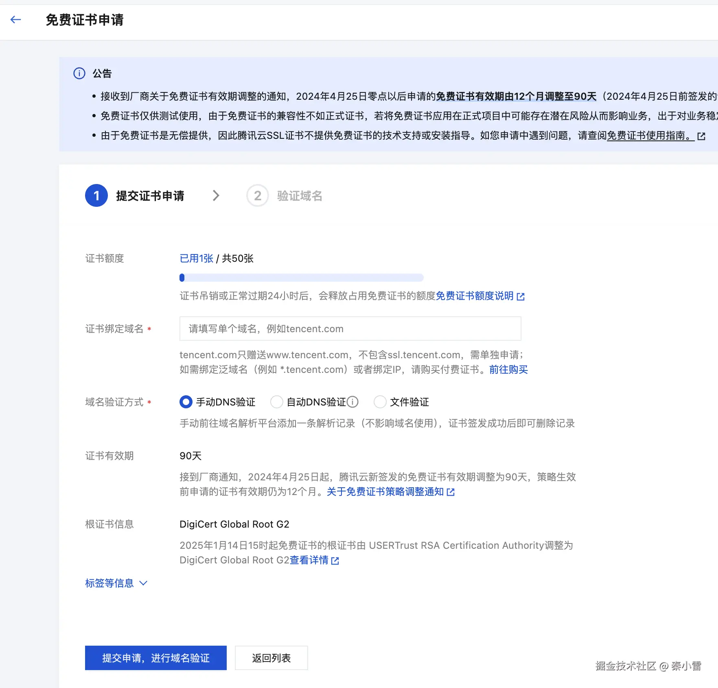
Task: Click external link icon after 免费证书额度说明
Action: point(521,296)
